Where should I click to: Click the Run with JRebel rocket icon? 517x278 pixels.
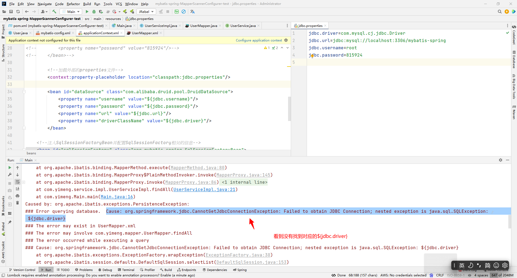pos(125,12)
